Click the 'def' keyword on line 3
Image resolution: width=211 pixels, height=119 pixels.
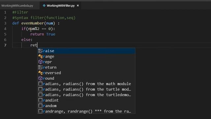(x=15, y=23)
